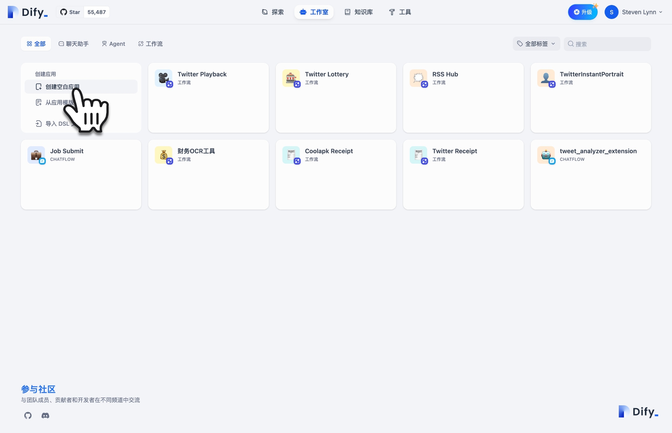Expand the 全部标签 tag filter dropdown

[x=536, y=44]
